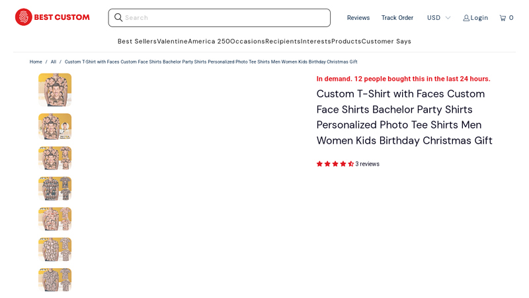Navigate to Home breadcrumb
Screen dimensions: 529x298
(36, 62)
